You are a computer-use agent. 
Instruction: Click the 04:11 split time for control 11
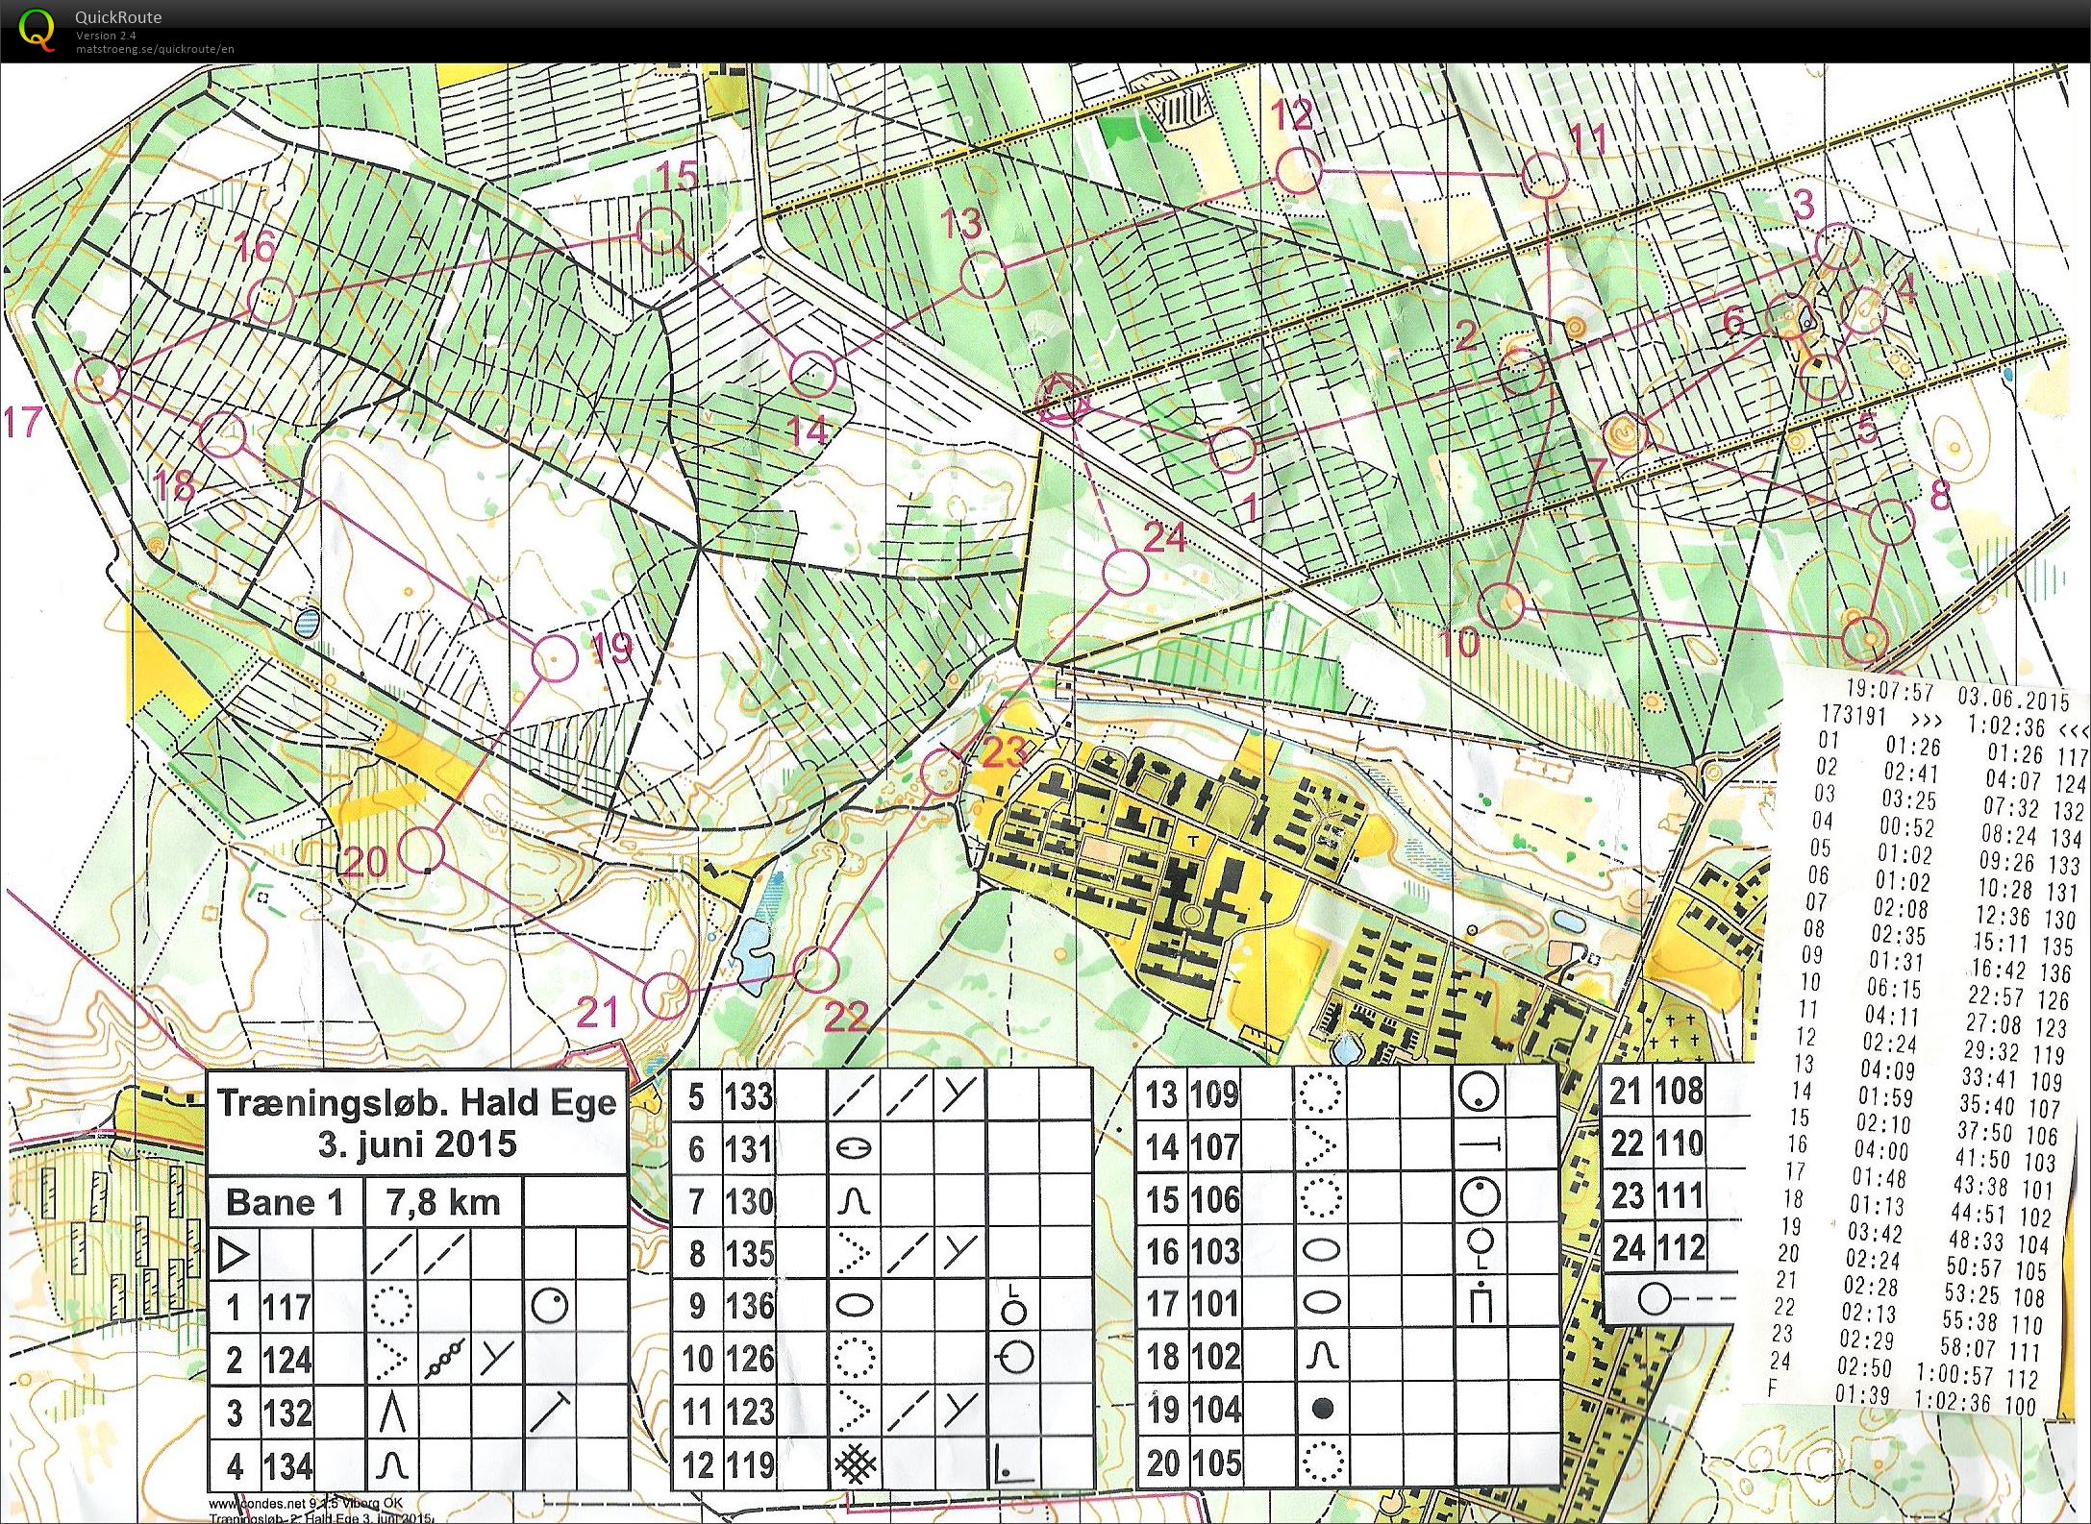(x=1891, y=1015)
